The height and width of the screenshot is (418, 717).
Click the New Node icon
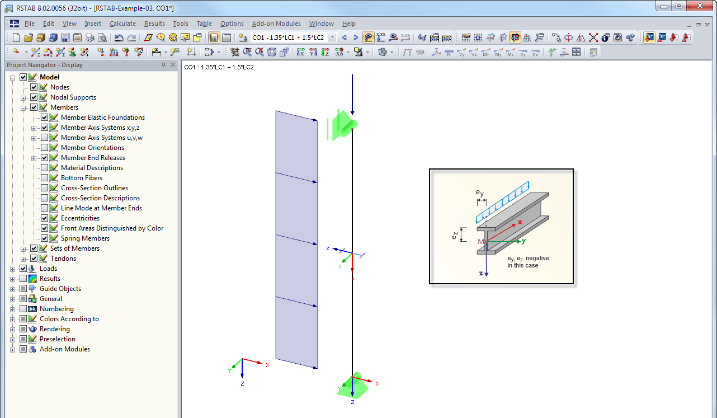[16, 52]
